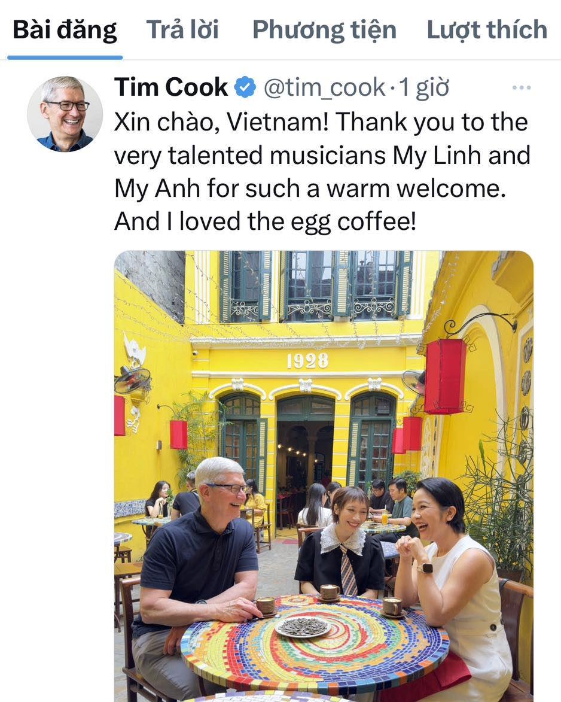The image size is (561, 702).
Task: Open the tweet text about egg coffee
Action: click(322, 172)
